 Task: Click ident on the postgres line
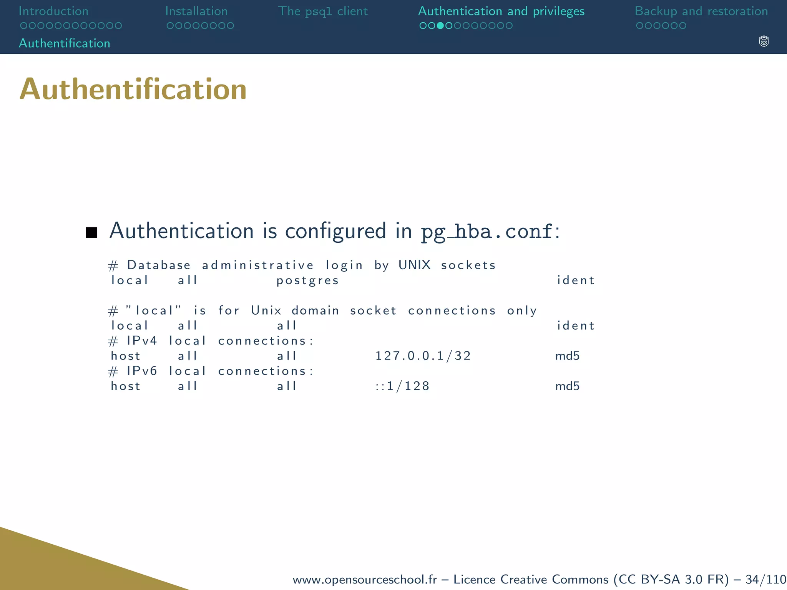[576, 280]
